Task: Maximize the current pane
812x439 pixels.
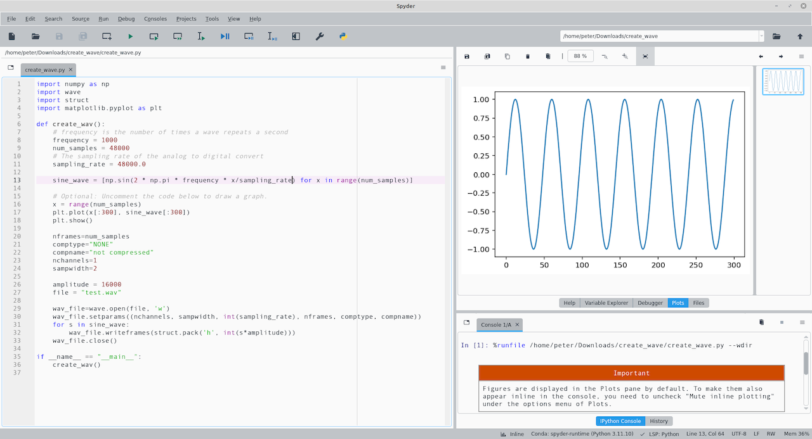Action: pyautogui.click(x=296, y=36)
